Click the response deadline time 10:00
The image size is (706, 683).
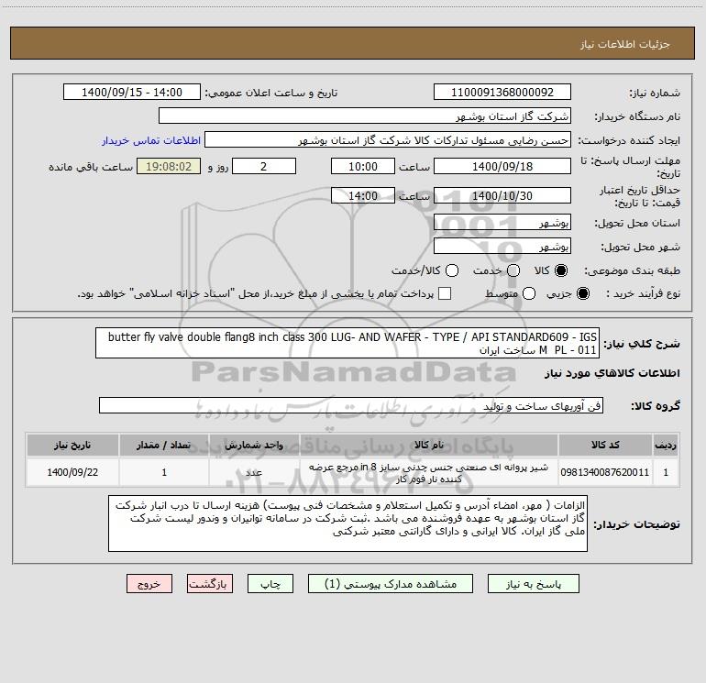point(363,166)
